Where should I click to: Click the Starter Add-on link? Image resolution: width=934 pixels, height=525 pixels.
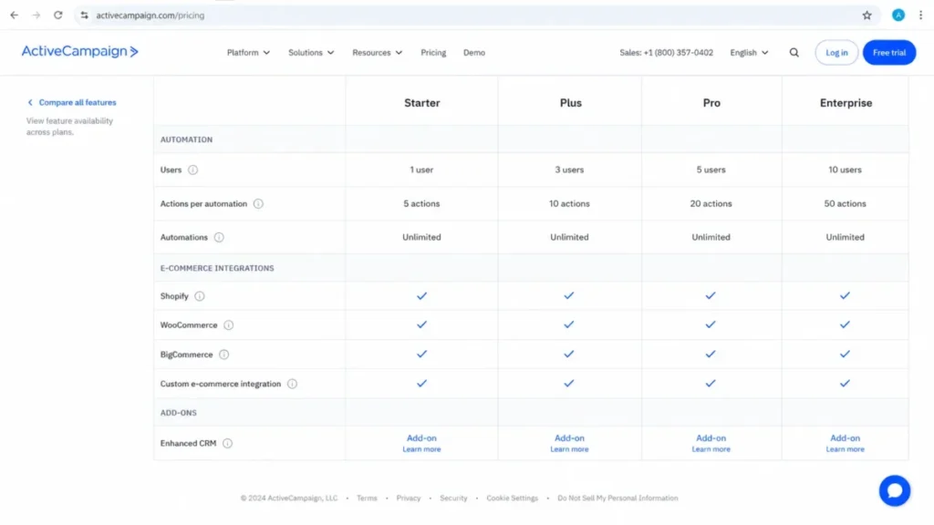(421, 438)
